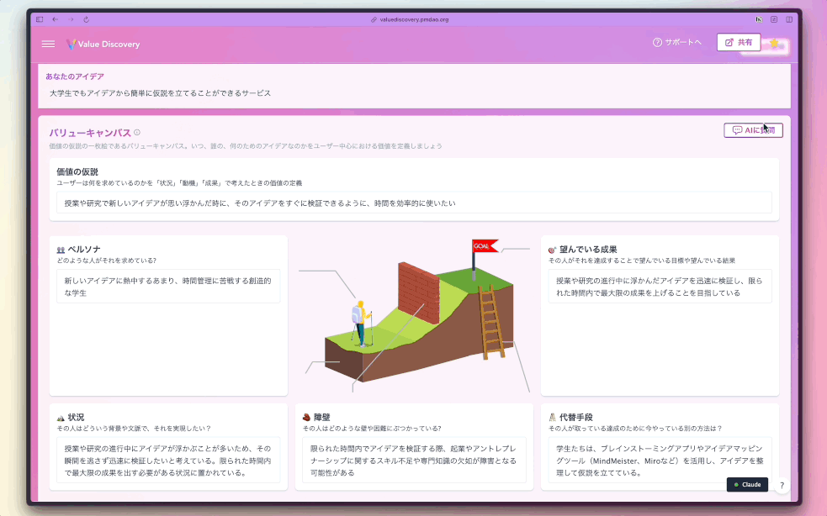This screenshot has height=516, width=827.
Task: Click the 障壁 section icon
Action: point(307,415)
